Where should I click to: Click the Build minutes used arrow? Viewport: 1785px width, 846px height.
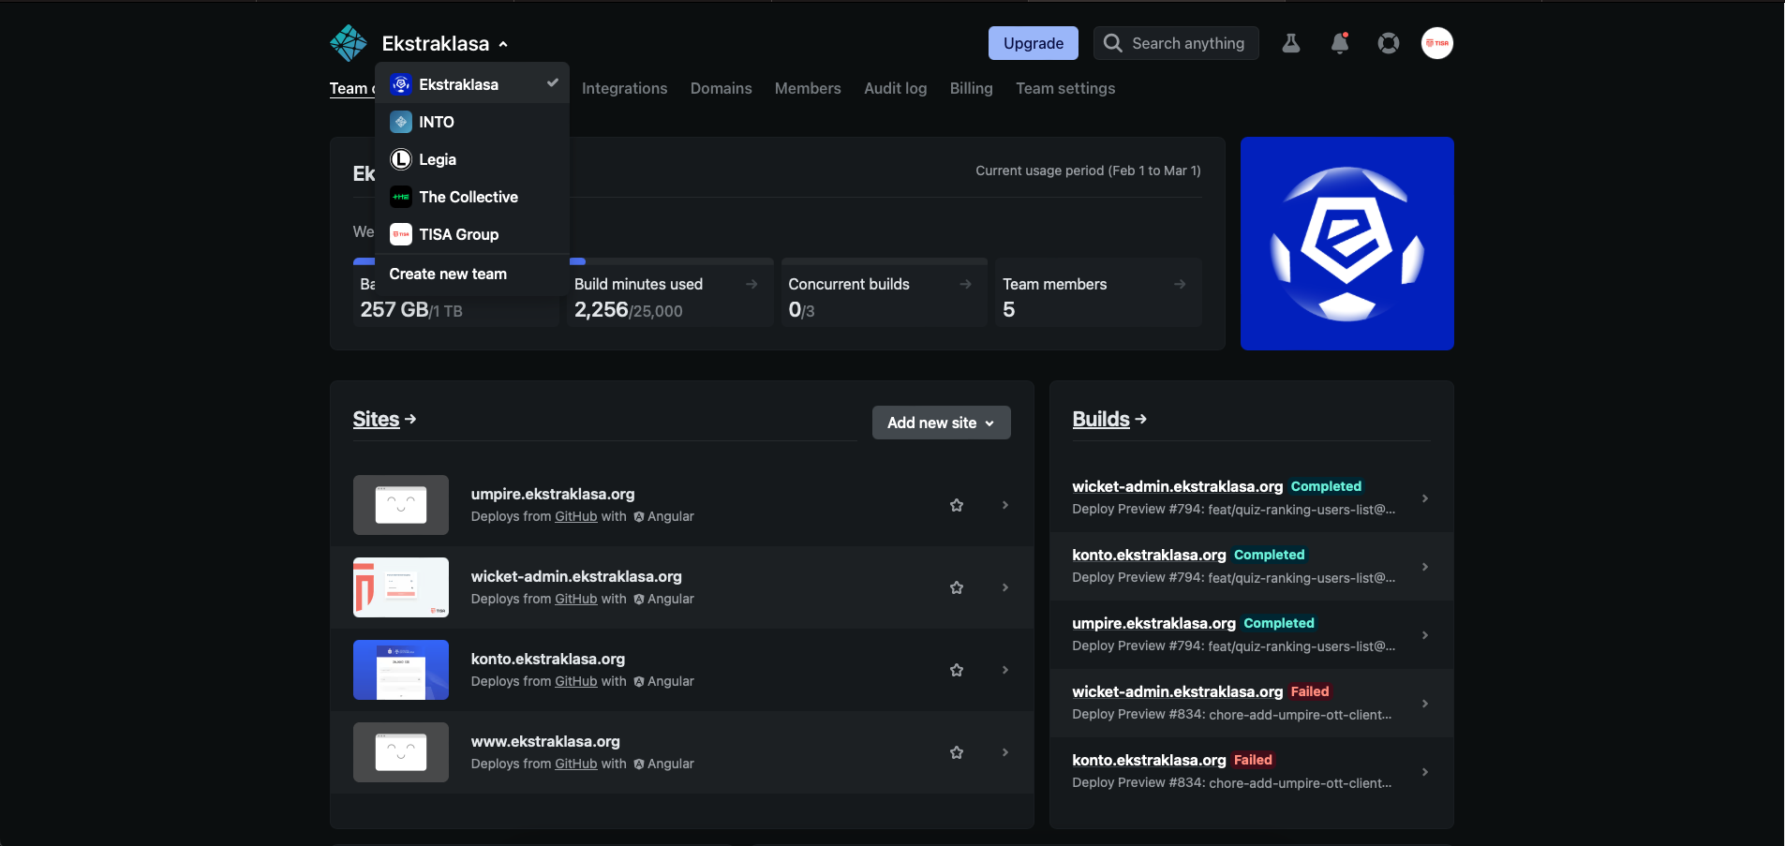(x=751, y=284)
